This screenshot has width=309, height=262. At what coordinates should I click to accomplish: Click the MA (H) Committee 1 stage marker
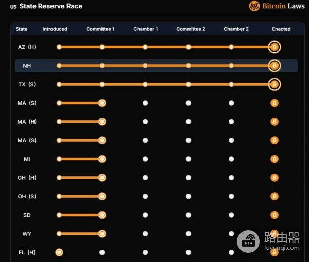(x=102, y=122)
